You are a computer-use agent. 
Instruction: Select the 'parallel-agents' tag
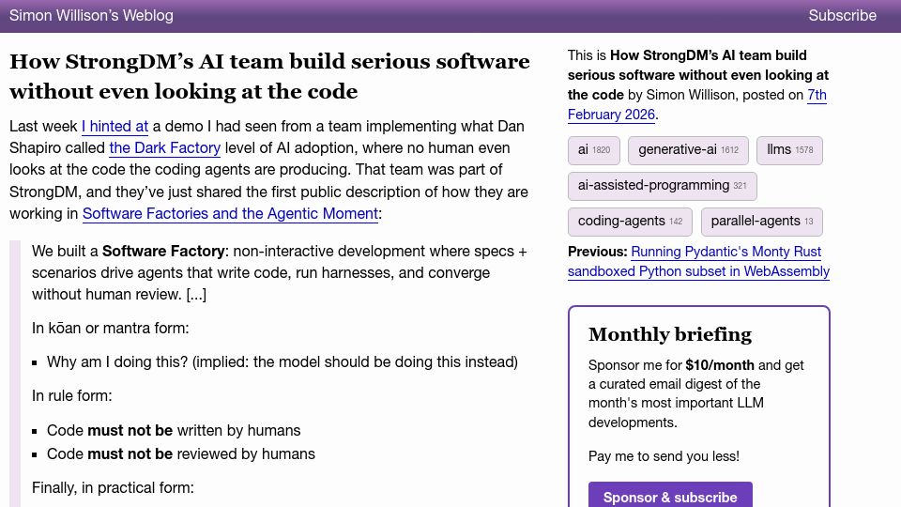pos(761,222)
